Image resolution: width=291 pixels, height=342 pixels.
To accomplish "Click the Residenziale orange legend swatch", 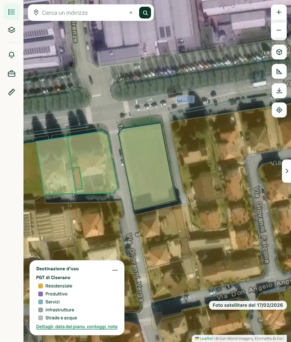I will tap(40, 286).
